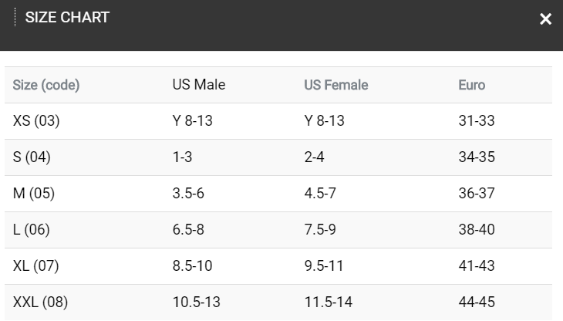Click the XS (03) size row
The image size is (563, 321).
click(x=36, y=121)
